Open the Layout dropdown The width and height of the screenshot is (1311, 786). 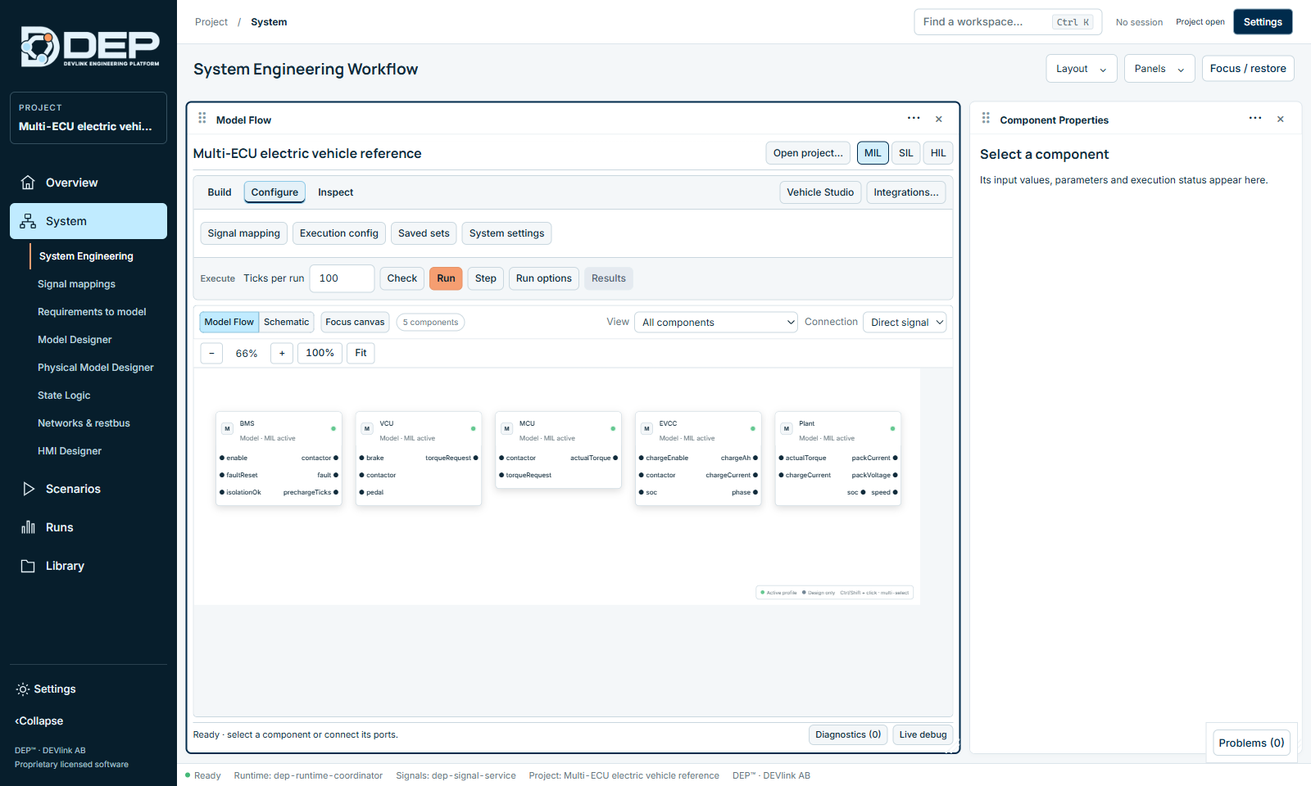tap(1082, 69)
